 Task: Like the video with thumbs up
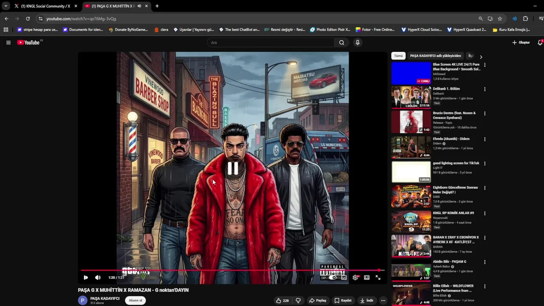[283, 300]
